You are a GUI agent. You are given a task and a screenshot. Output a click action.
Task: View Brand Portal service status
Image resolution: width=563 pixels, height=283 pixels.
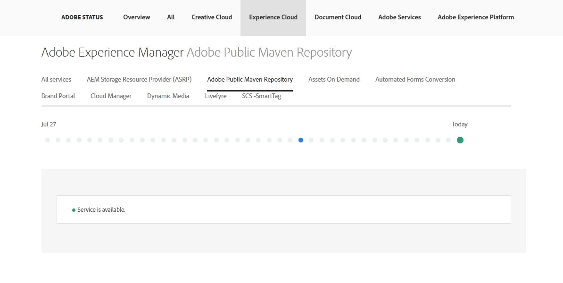pos(58,96)
